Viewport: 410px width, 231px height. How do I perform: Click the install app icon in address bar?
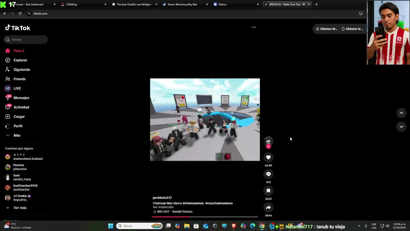coord(361,13)
